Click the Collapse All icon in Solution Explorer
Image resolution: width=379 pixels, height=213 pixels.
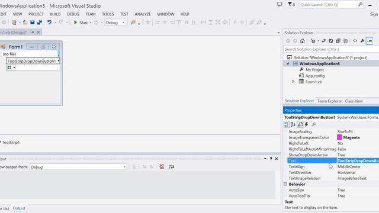pos(338,41)
